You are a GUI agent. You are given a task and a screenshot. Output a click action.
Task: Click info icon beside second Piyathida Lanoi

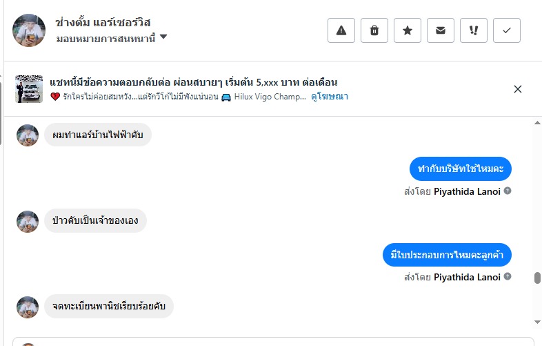tap(508, 277)
